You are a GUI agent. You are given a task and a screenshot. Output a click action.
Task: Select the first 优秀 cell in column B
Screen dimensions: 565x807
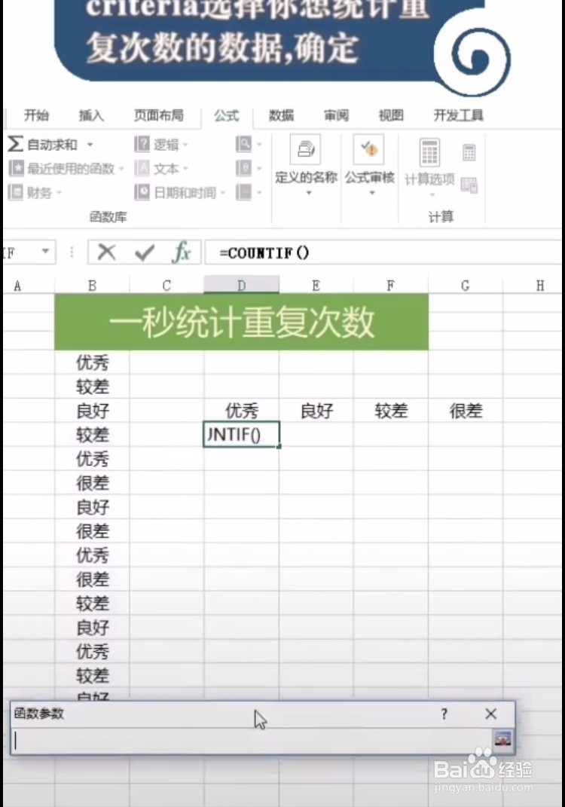point(92,362)
